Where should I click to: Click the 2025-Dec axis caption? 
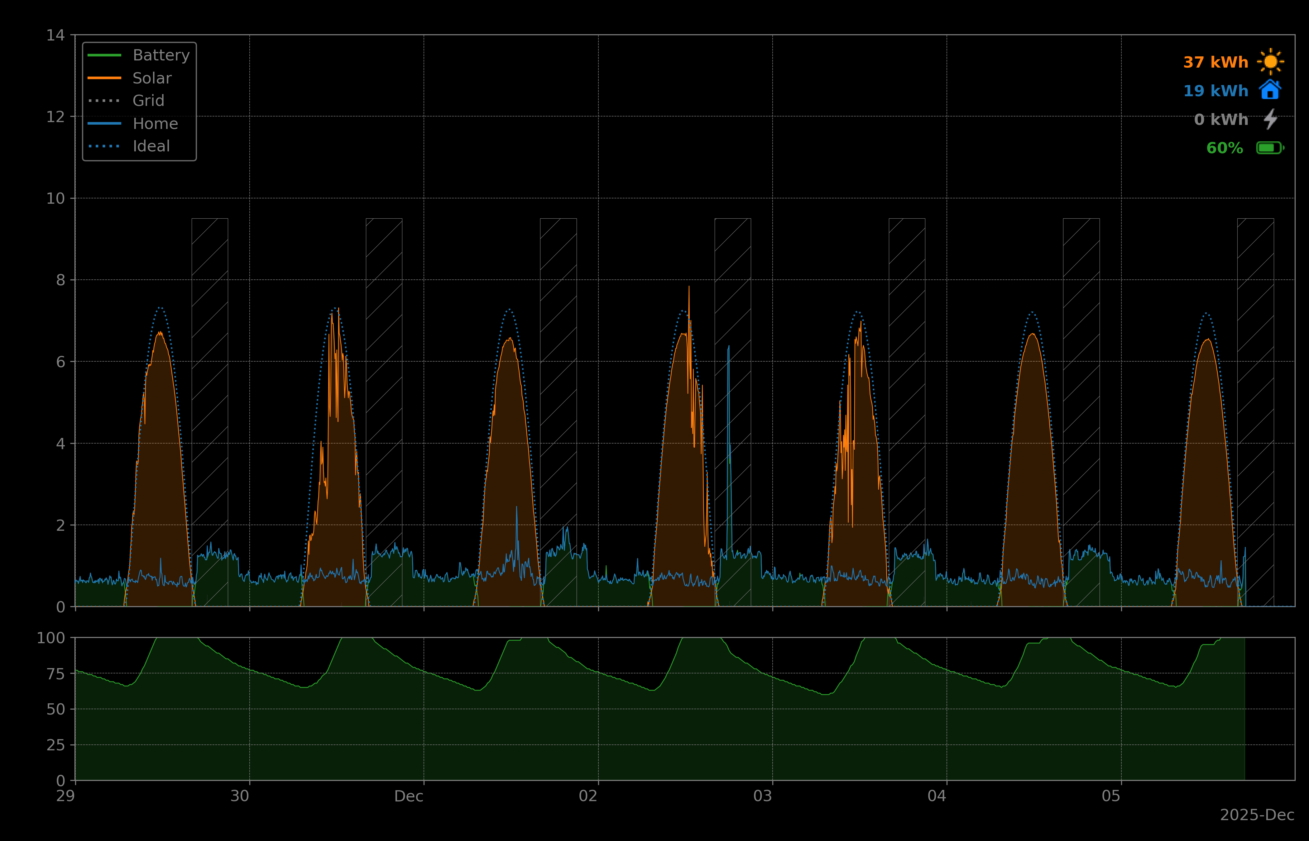tap(1257, 815)
